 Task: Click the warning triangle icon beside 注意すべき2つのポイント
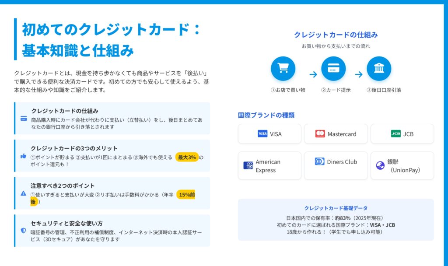point(24,193)
